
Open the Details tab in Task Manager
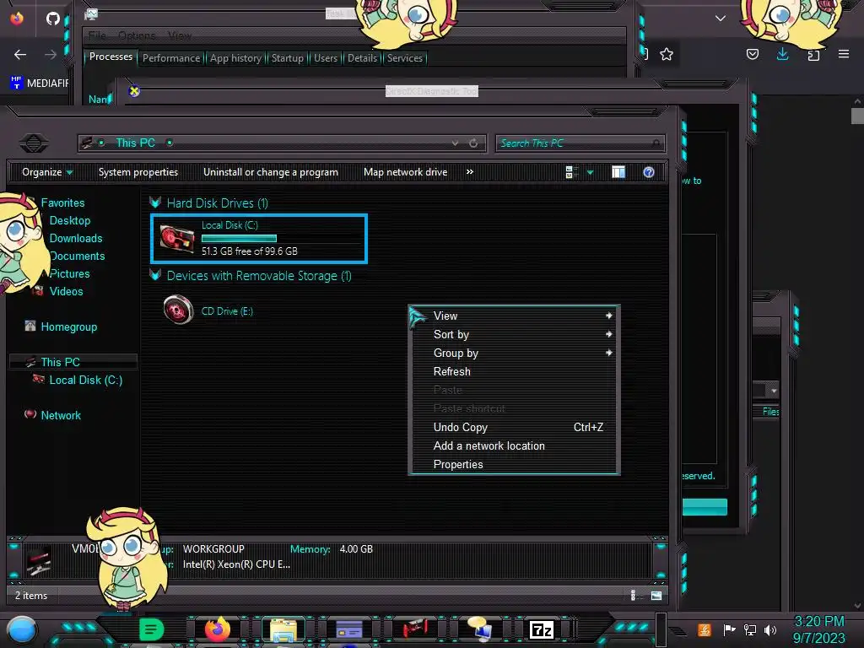pyautogui.click(x=362, y=58)
